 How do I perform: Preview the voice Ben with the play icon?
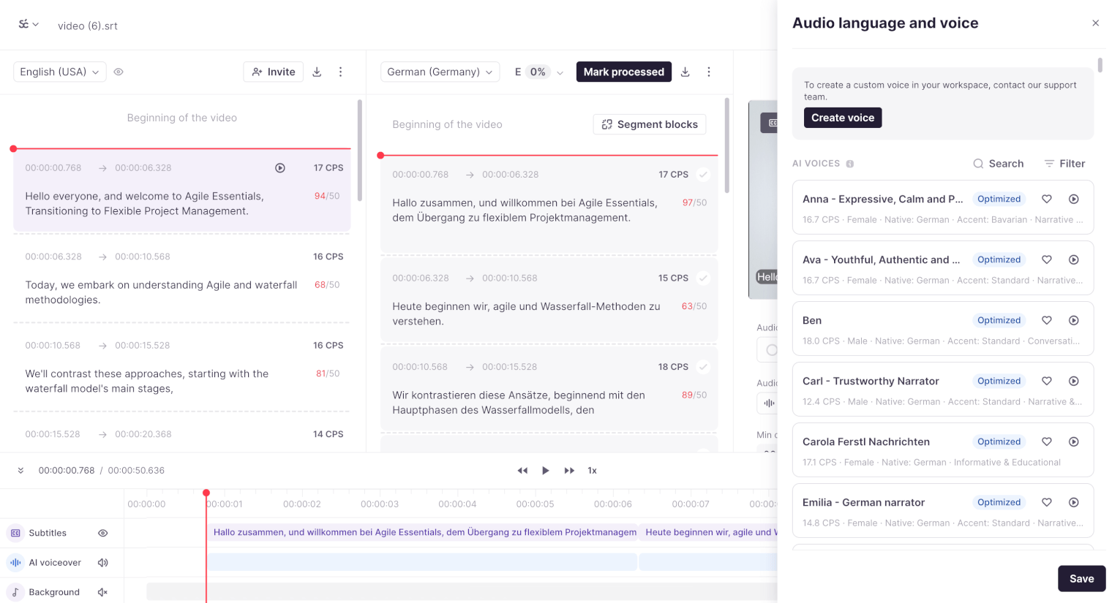[x=1073, y=319]
